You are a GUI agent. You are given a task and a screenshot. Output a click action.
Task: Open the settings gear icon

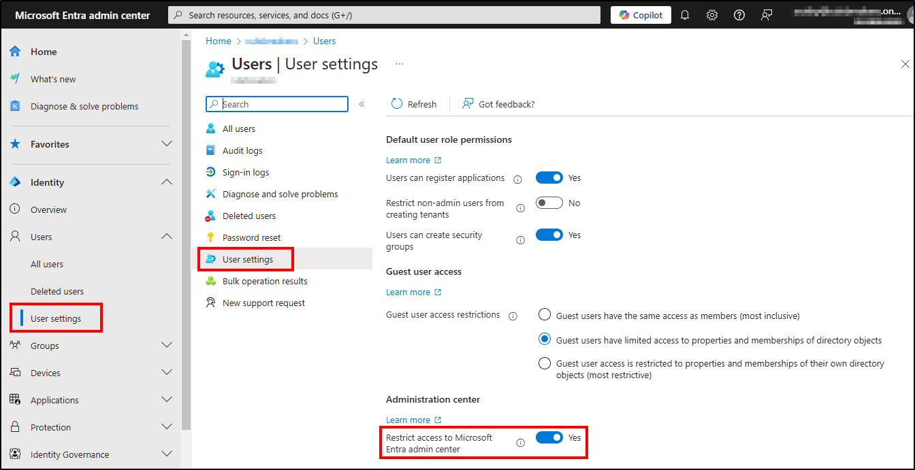click(x=711, y=14)
